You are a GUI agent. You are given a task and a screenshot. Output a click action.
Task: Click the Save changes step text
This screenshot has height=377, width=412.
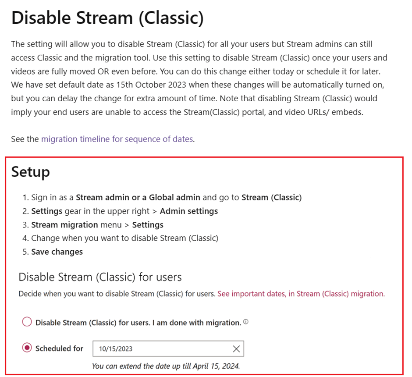point(57,252)
